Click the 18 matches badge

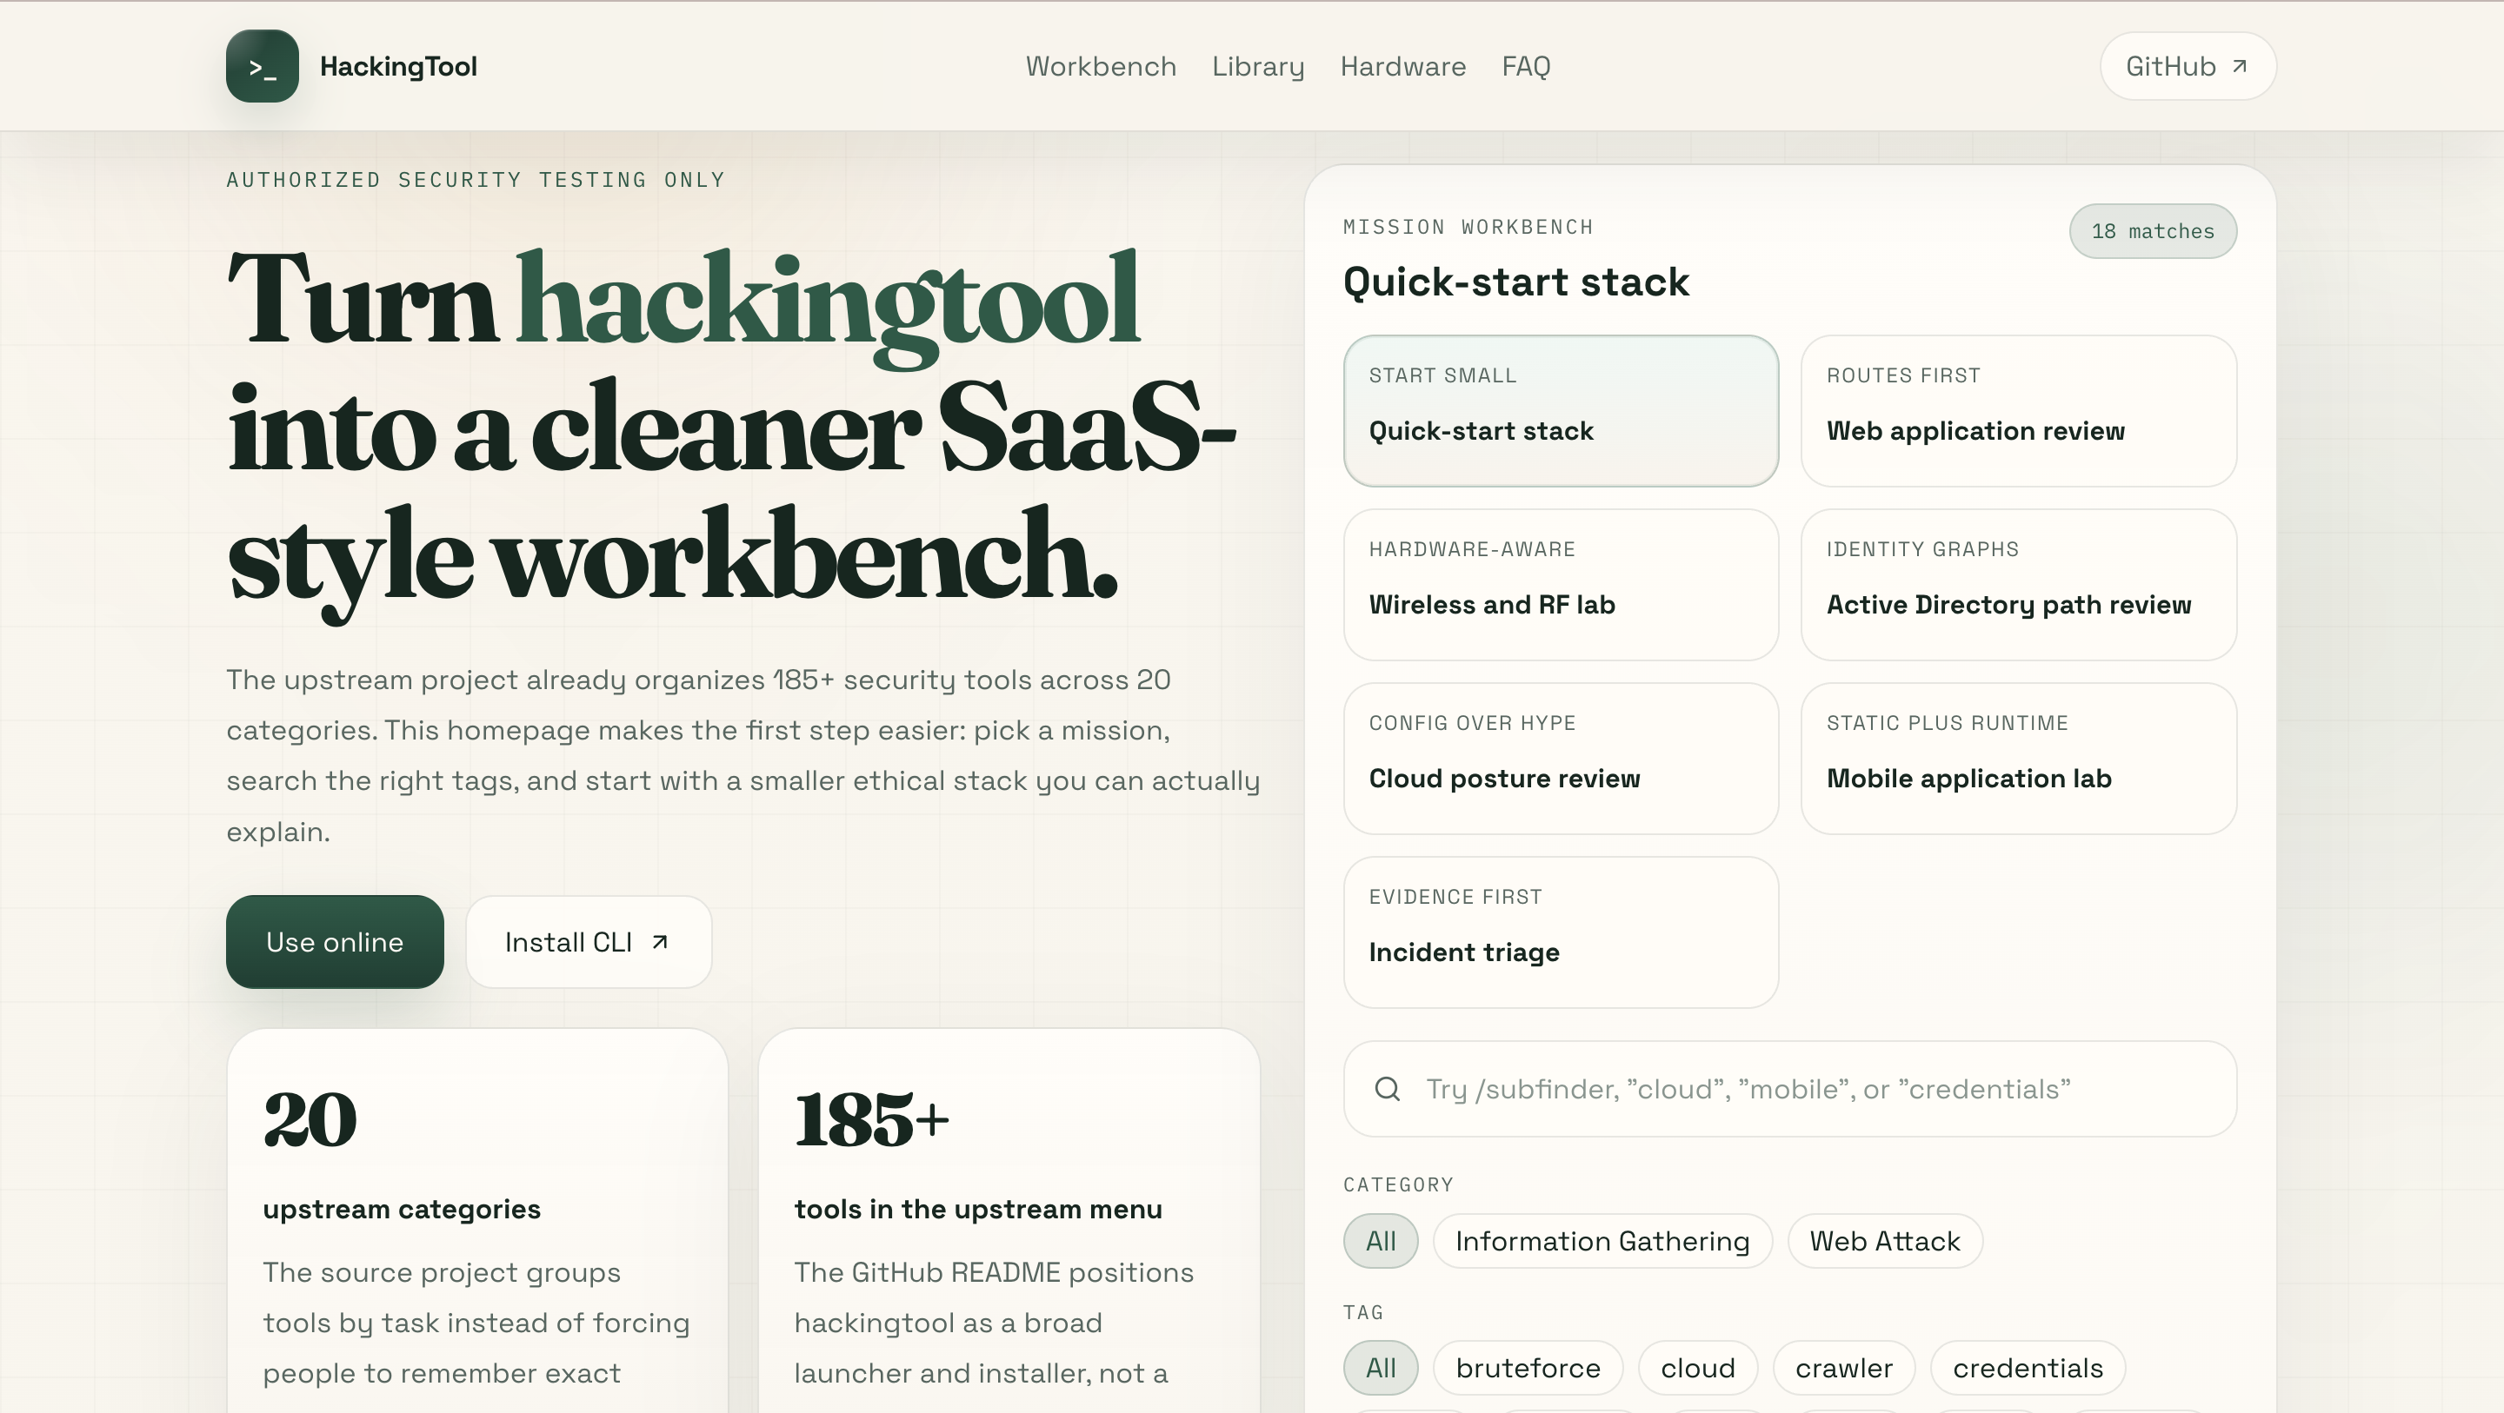(x=2153, y=230)
